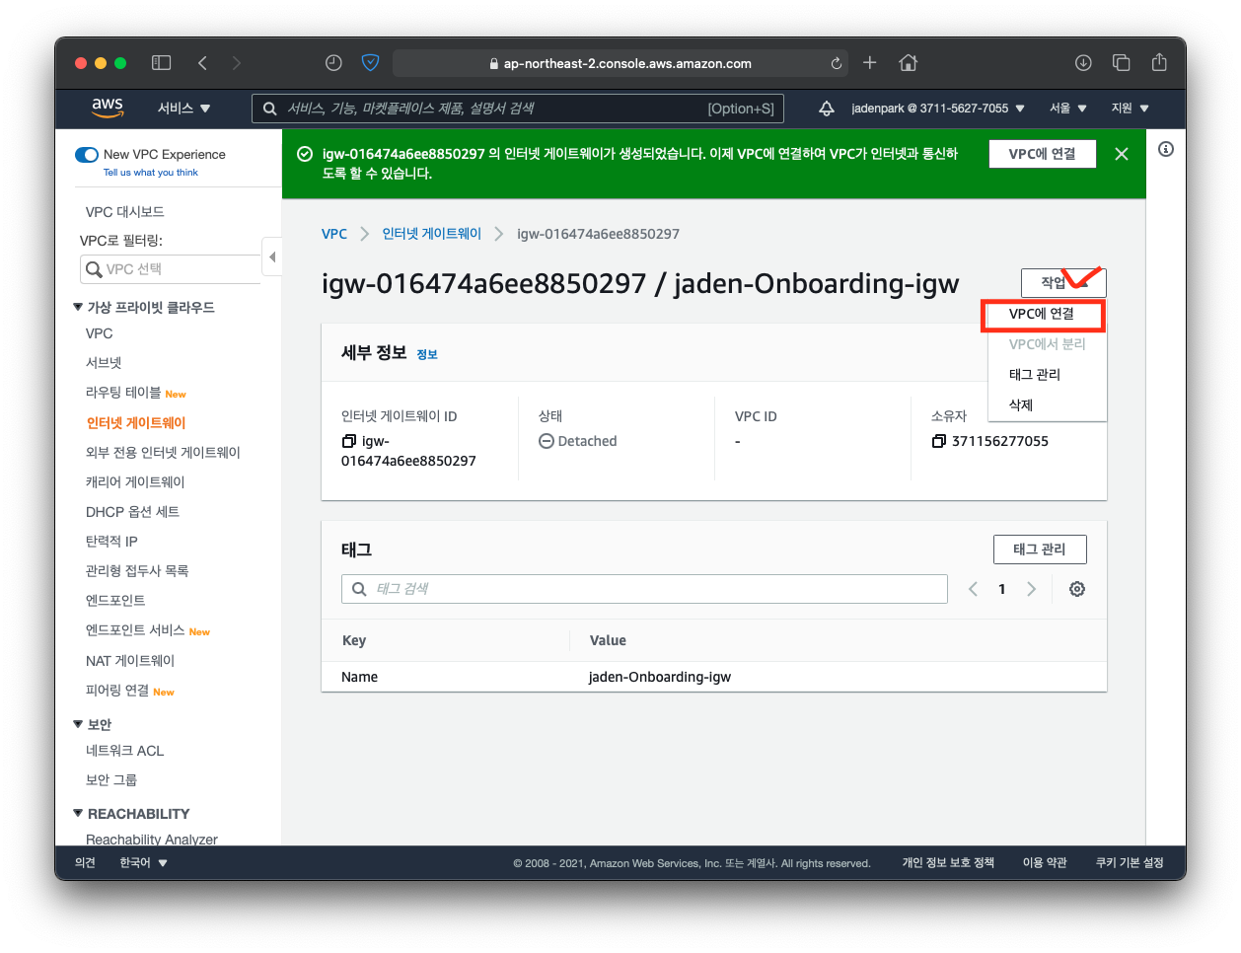Open 엔드포인트 서비스 in sidebar

tap(135, 629)
